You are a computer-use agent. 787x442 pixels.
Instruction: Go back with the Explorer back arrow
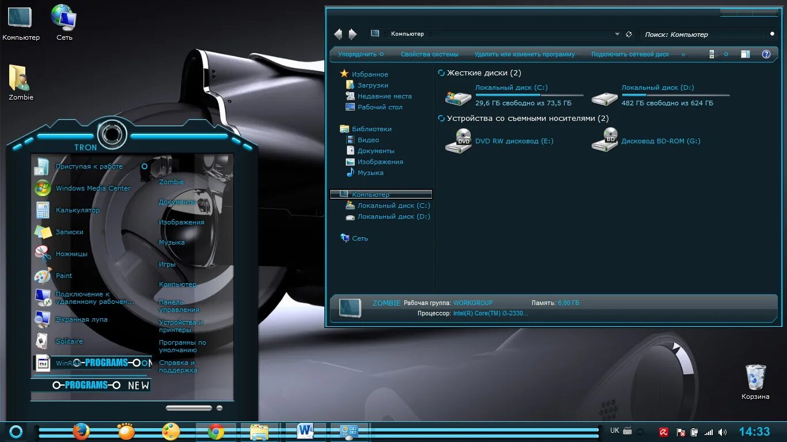pos(338,34)
